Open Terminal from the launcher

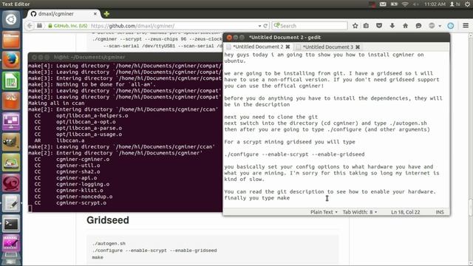11,224
